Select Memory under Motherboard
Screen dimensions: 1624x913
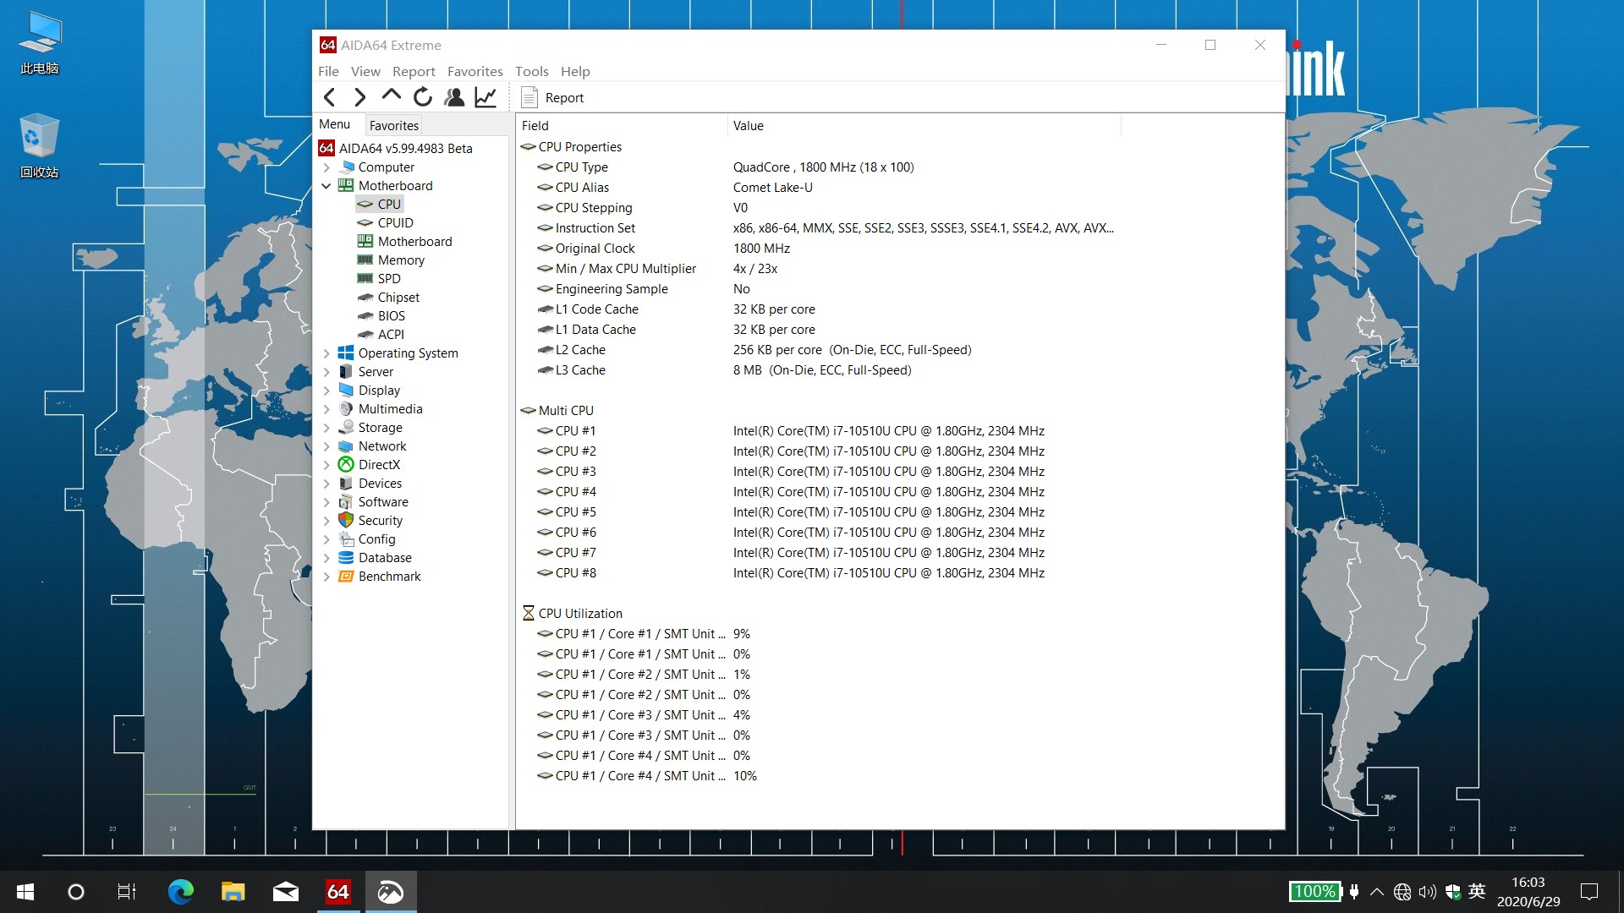pyautogui.click(x=401, y=260)
